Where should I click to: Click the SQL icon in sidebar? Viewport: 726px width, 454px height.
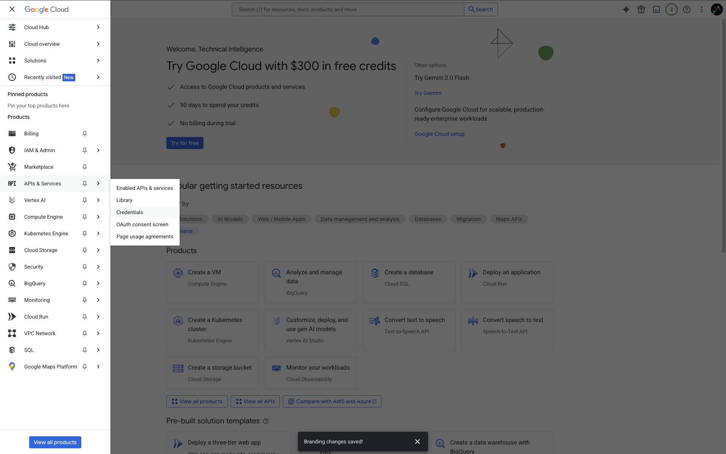point(12,350)
